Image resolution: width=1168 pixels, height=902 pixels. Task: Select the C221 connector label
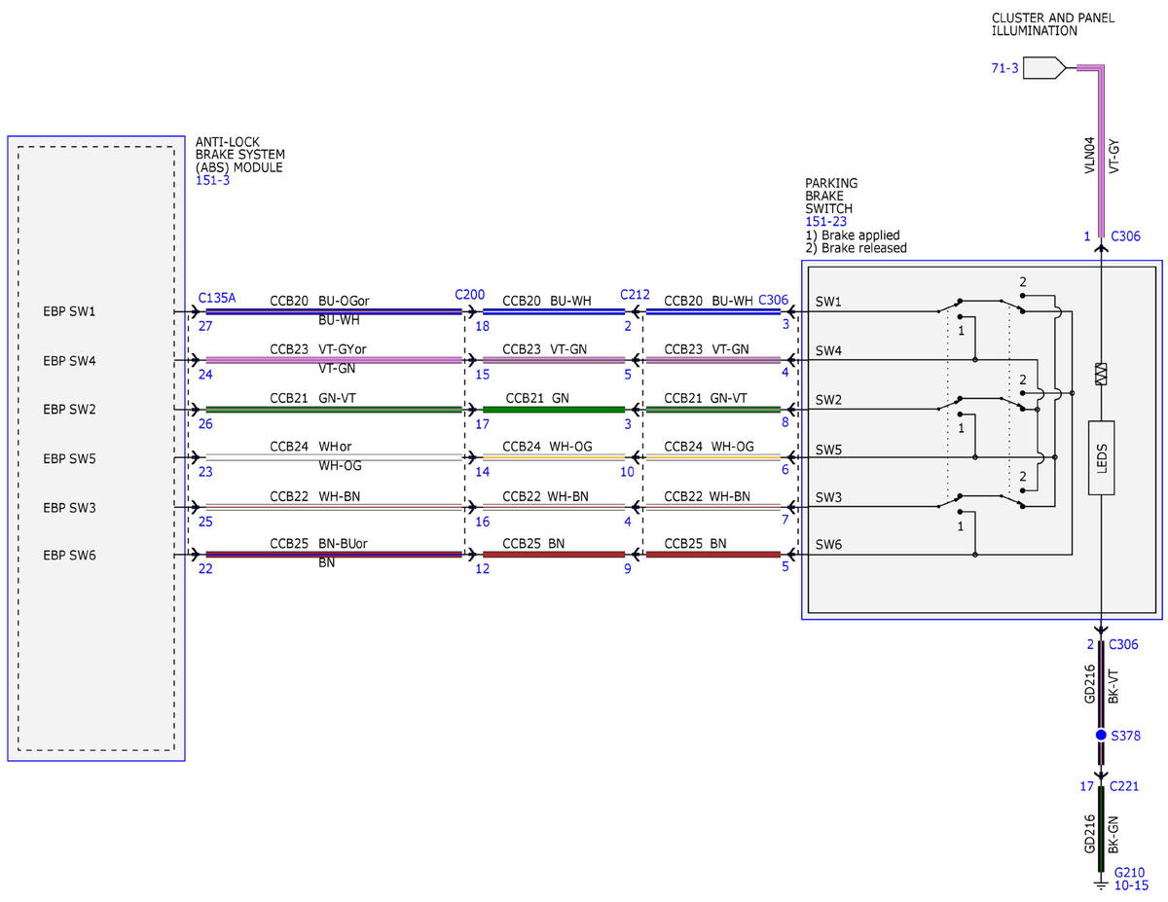pyautogui.click(x=1125, y=786)
